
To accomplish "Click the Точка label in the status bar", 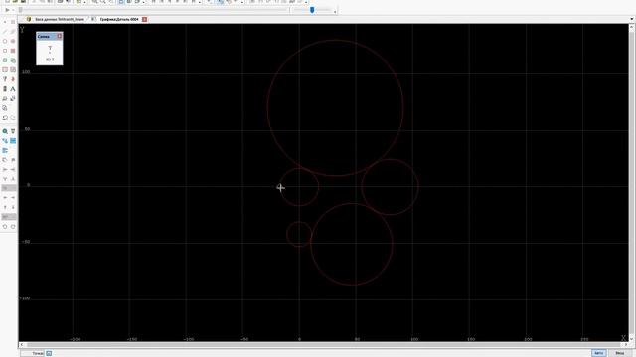I will 38,353.
